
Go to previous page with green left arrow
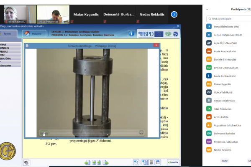tap(87, 163)
